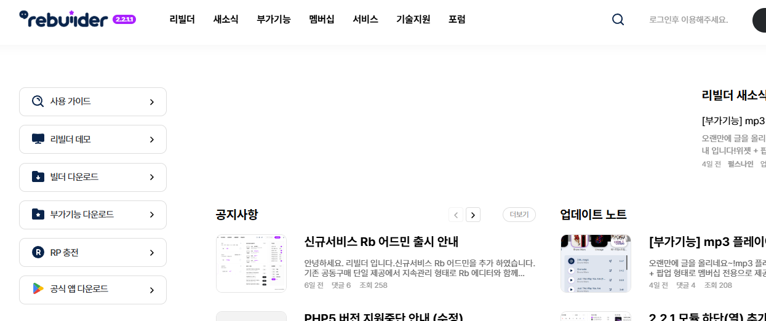Click the Google Play icon in 공식 앱 다운로드
Image resolution: width=766 pixels, height=321 pixels.
tap(38, 289)
